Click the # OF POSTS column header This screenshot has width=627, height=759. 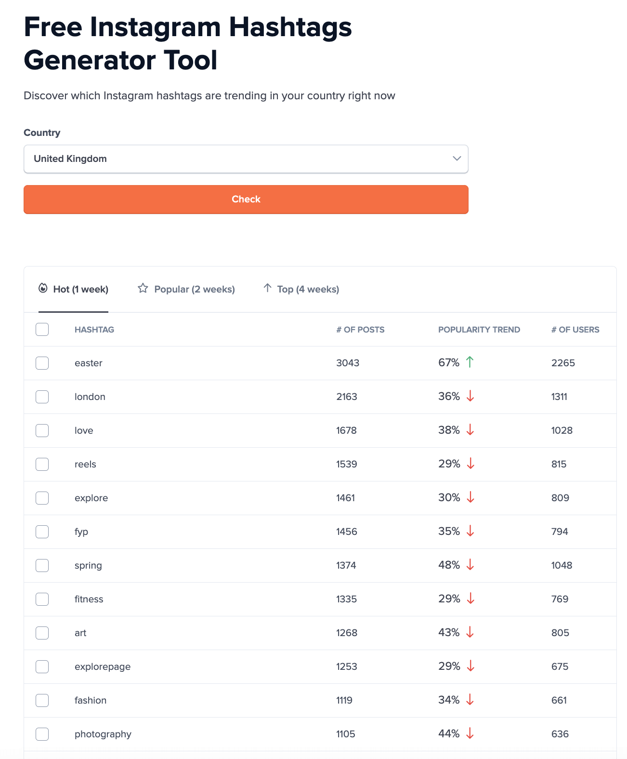(x=360, y=330)
